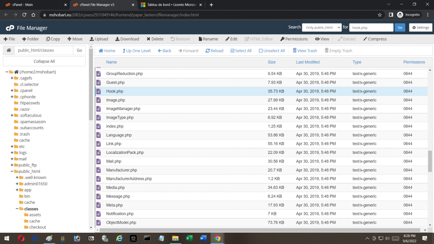Image resolution: width=434 pixels, height=244 pixels.
Task: Click the Back navigation link
Action: tap(164, 51)
